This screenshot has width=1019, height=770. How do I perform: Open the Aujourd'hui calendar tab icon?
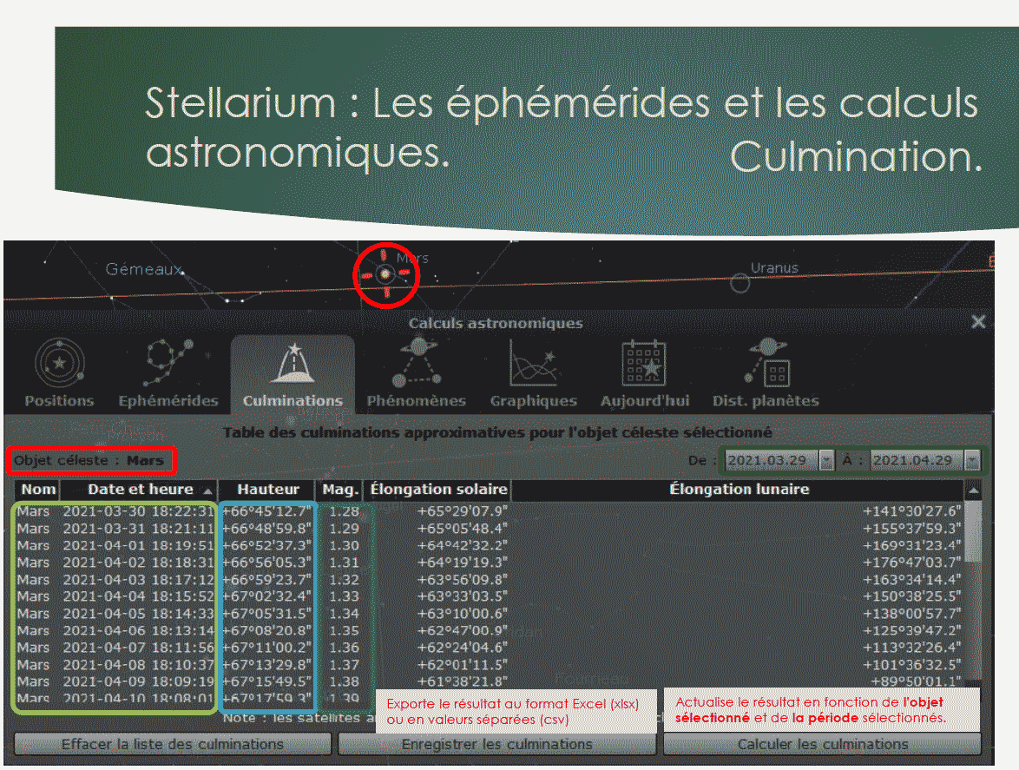pyautogui.click(x=644, y=363)
